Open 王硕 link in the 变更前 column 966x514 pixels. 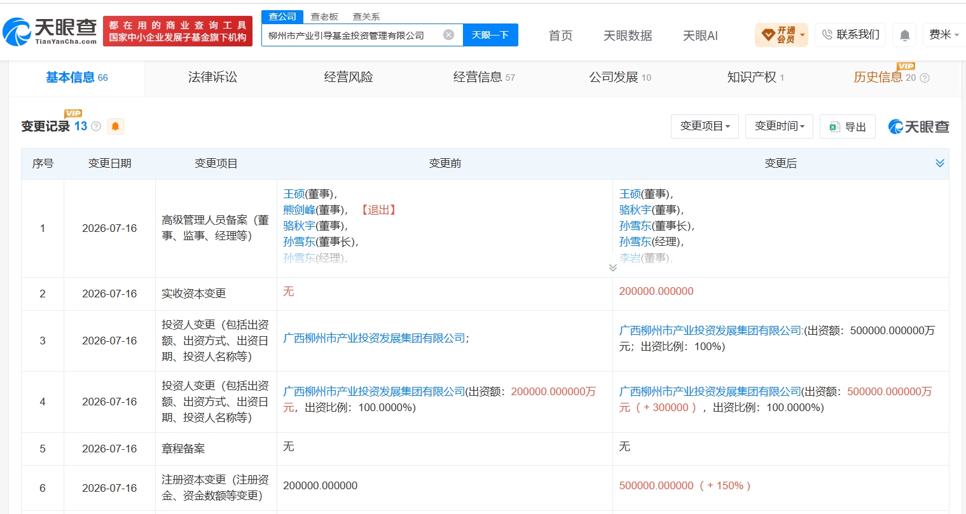294,194
